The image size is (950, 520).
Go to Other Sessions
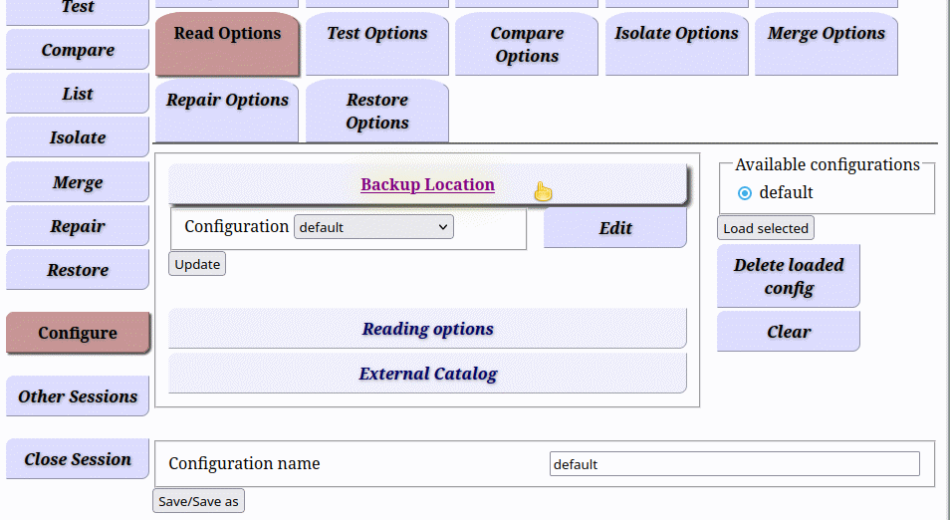pyautogui.click(x=78, y=396)
